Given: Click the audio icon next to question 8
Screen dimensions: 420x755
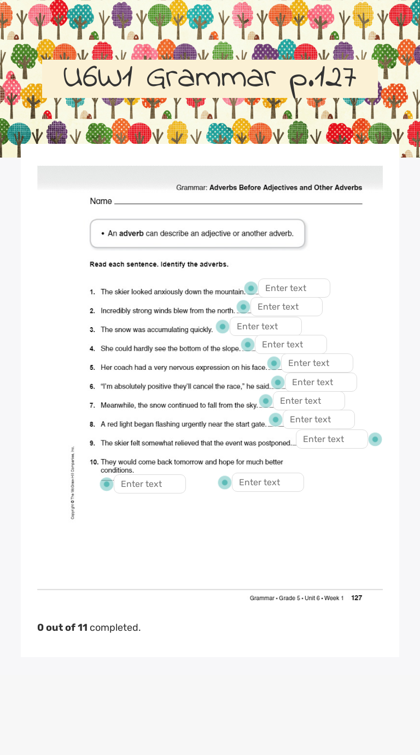Looking at the screenshot, I should [x=275, y=419].
